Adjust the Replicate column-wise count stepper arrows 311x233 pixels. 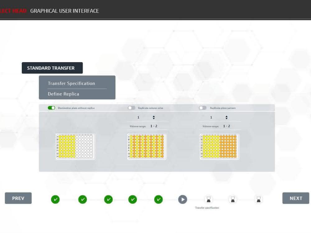tap(154, 117)
